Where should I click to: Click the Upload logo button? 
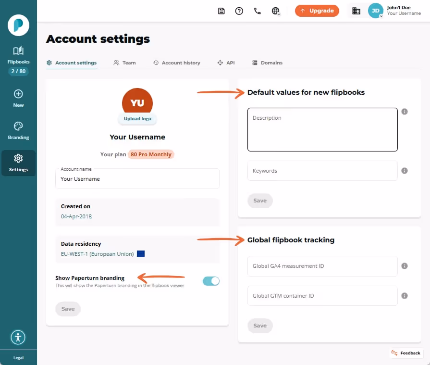[x=137, y=119]
